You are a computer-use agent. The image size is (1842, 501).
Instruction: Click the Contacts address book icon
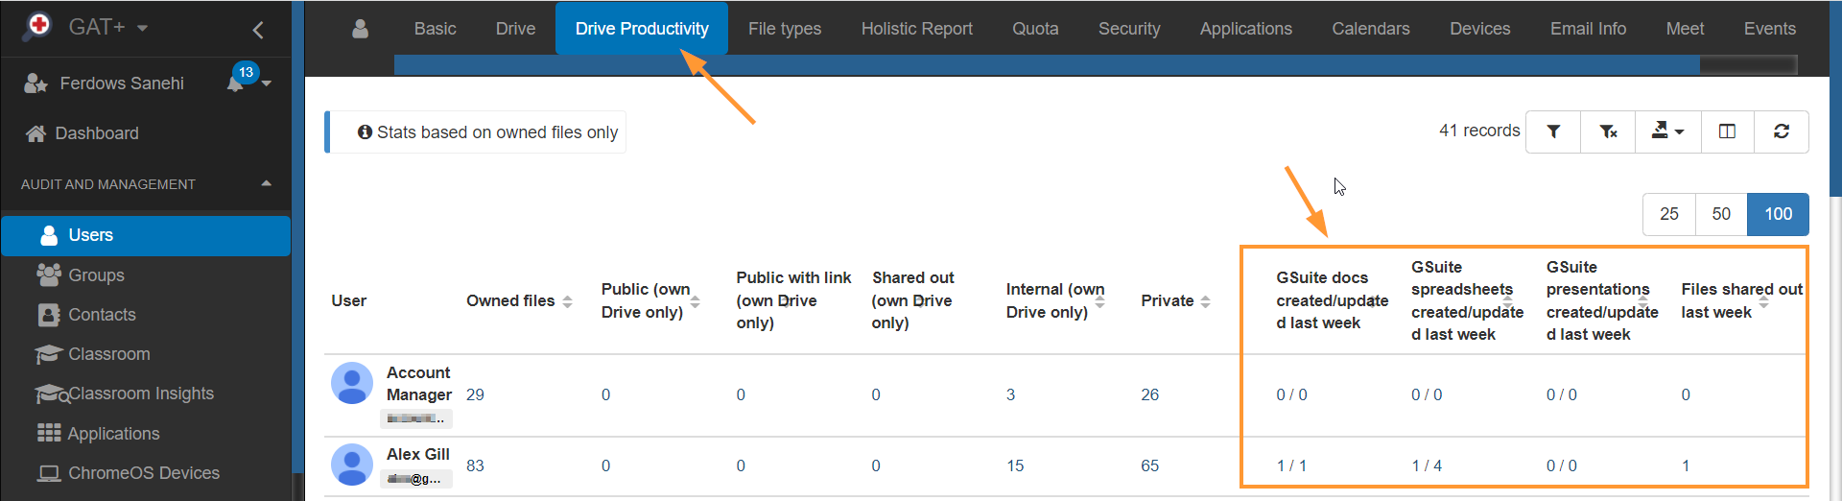click(x=49, y=315)
